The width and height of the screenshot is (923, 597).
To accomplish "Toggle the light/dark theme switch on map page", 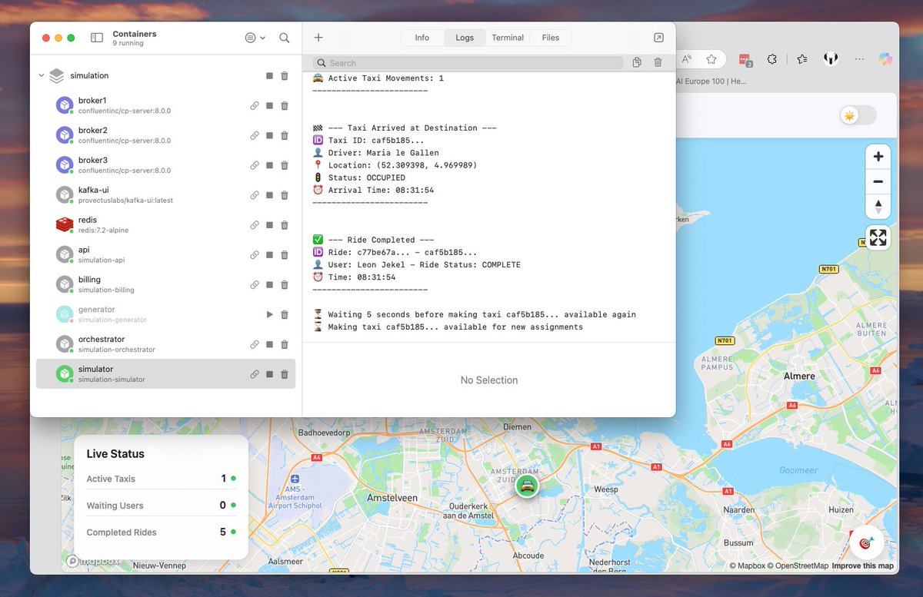I will tap(858, 115).
